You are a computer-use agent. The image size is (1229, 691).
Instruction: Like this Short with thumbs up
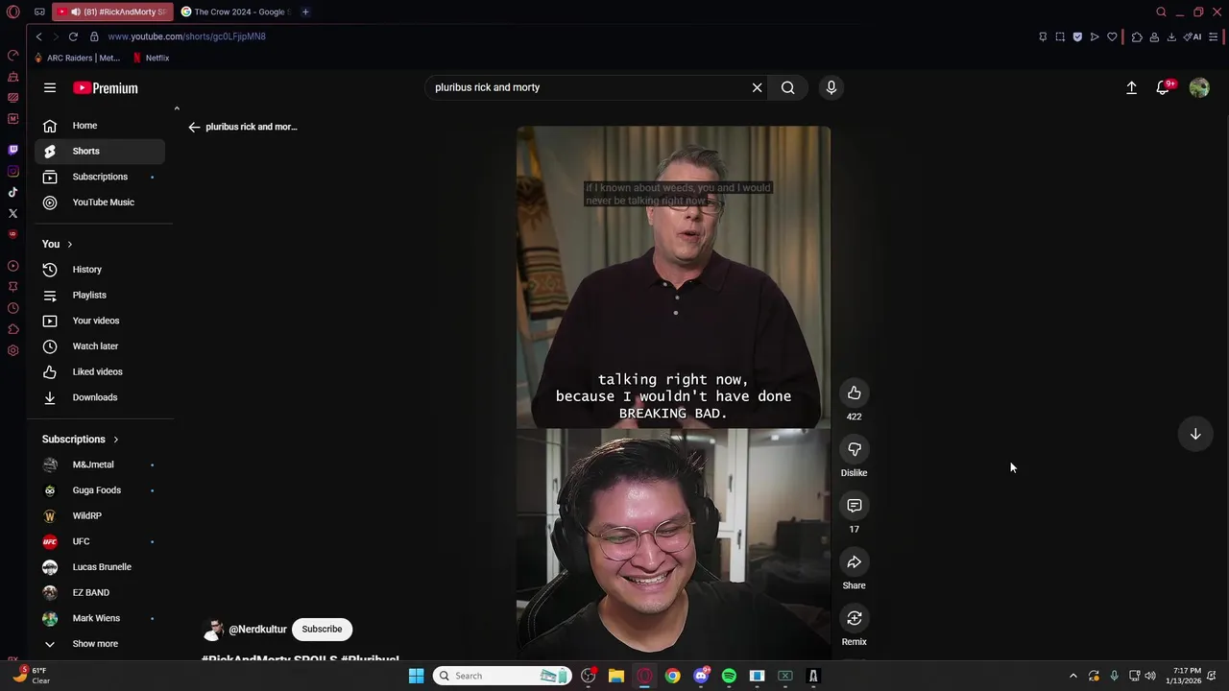[x=854, y=393]
